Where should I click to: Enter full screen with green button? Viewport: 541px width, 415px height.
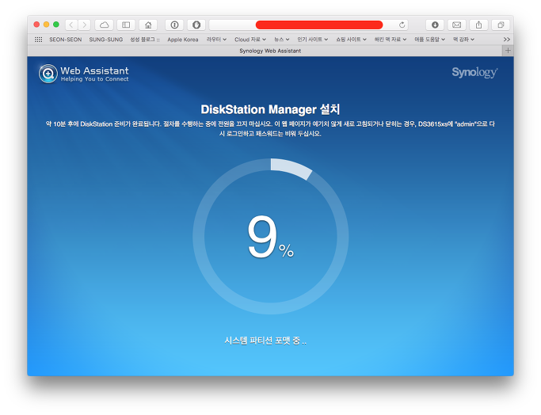[56, 25]
